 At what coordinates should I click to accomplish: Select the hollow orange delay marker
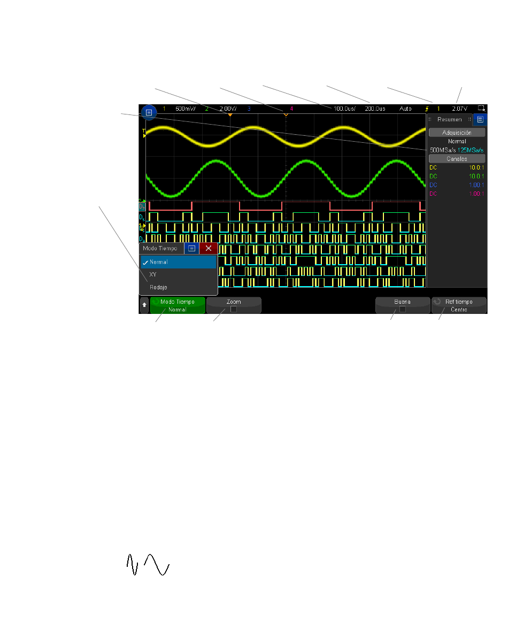pos(286,115)
